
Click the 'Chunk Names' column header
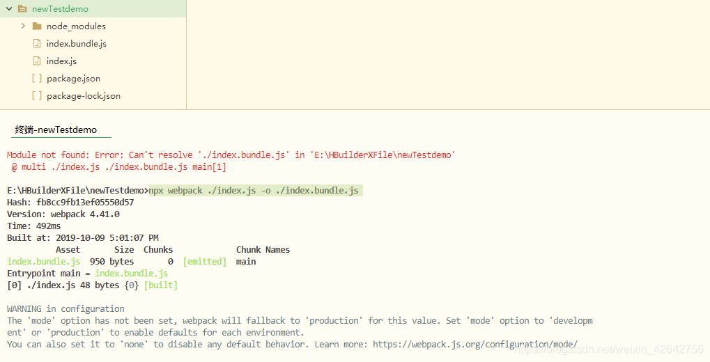263,250
